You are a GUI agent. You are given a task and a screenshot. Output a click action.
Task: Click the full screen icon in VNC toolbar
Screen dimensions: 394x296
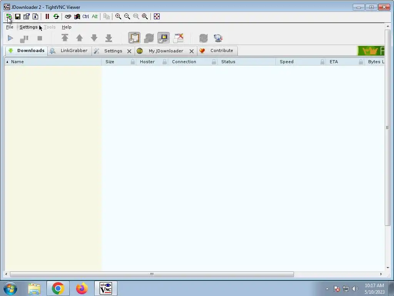pos(157,17)
